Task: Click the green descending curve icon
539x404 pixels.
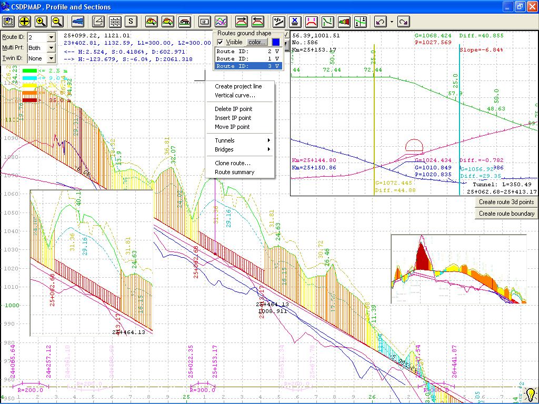Action: 328,22
